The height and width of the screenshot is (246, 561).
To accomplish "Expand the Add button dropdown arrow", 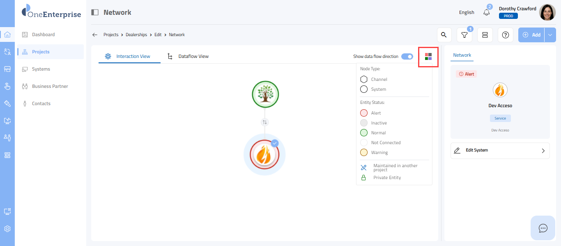I will point(550,35).
